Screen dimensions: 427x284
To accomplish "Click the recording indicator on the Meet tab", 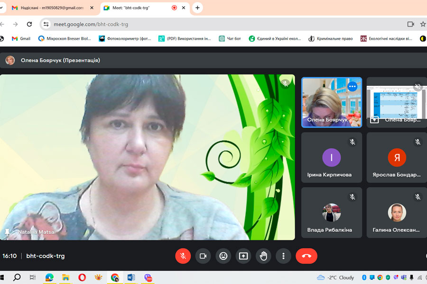I will [x=174, y=8].
